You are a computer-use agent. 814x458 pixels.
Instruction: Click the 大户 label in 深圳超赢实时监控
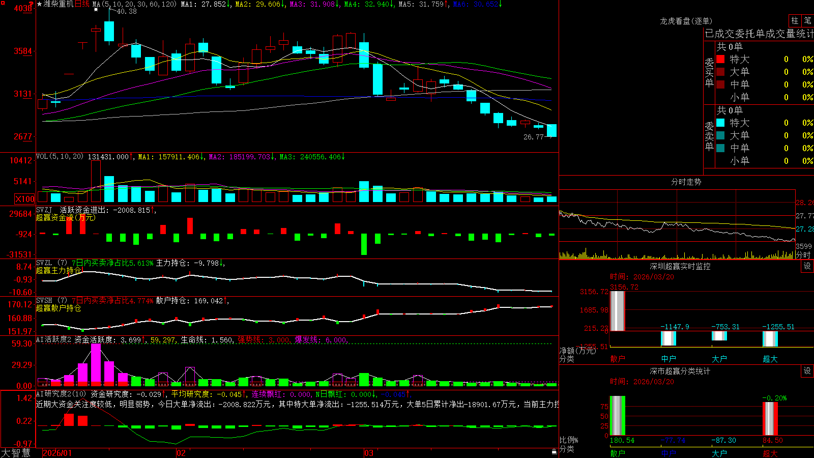pyautogui.click(x=719, y=359)
